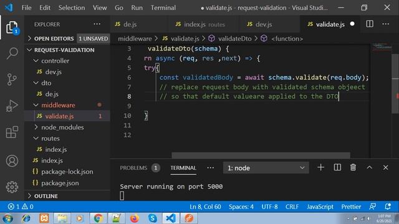Click errors and warnings status indicator

(21, 207)
